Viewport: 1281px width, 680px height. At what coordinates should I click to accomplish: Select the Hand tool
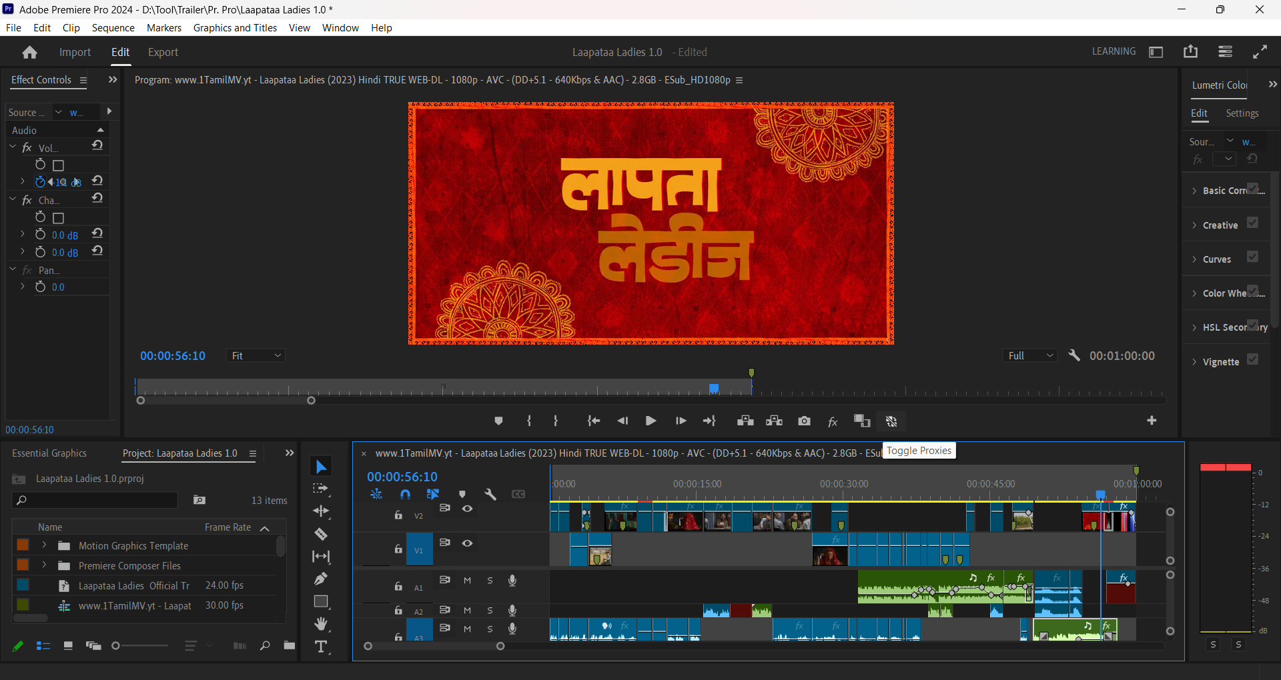click(321, 624)
